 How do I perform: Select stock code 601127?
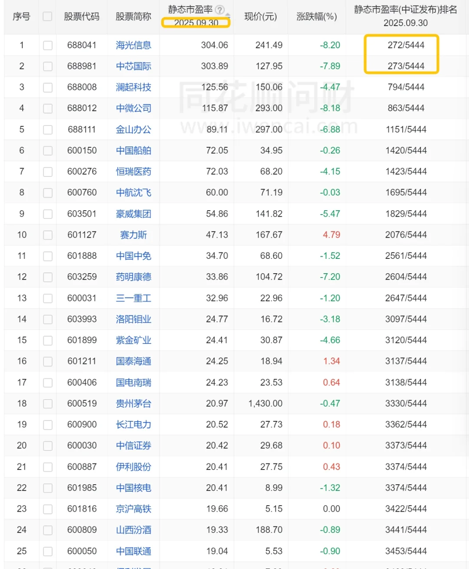(82, 235)
